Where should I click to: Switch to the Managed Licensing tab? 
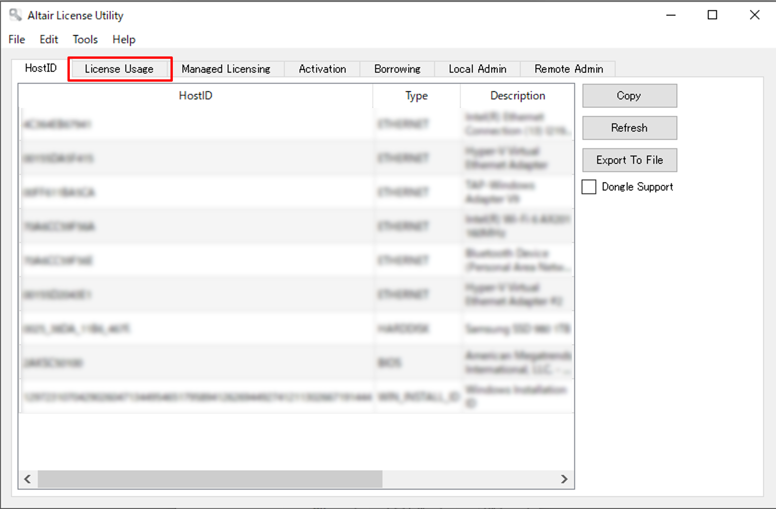pos(226,69)
